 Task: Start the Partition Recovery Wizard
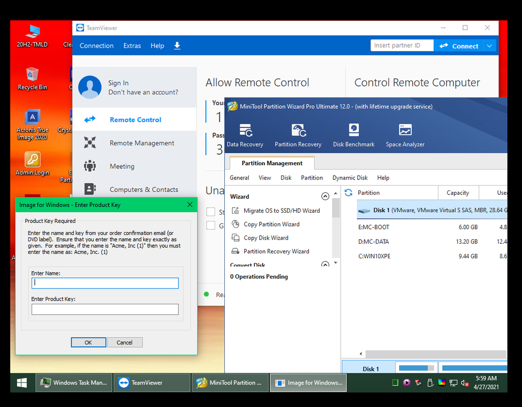(x=270, y=251)
